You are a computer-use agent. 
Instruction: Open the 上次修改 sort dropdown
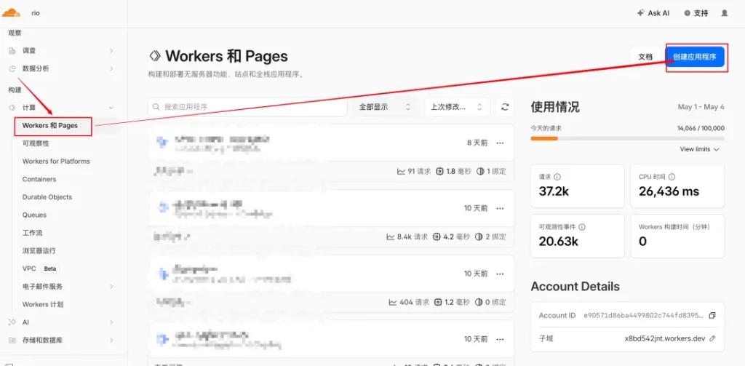point(457,107)
